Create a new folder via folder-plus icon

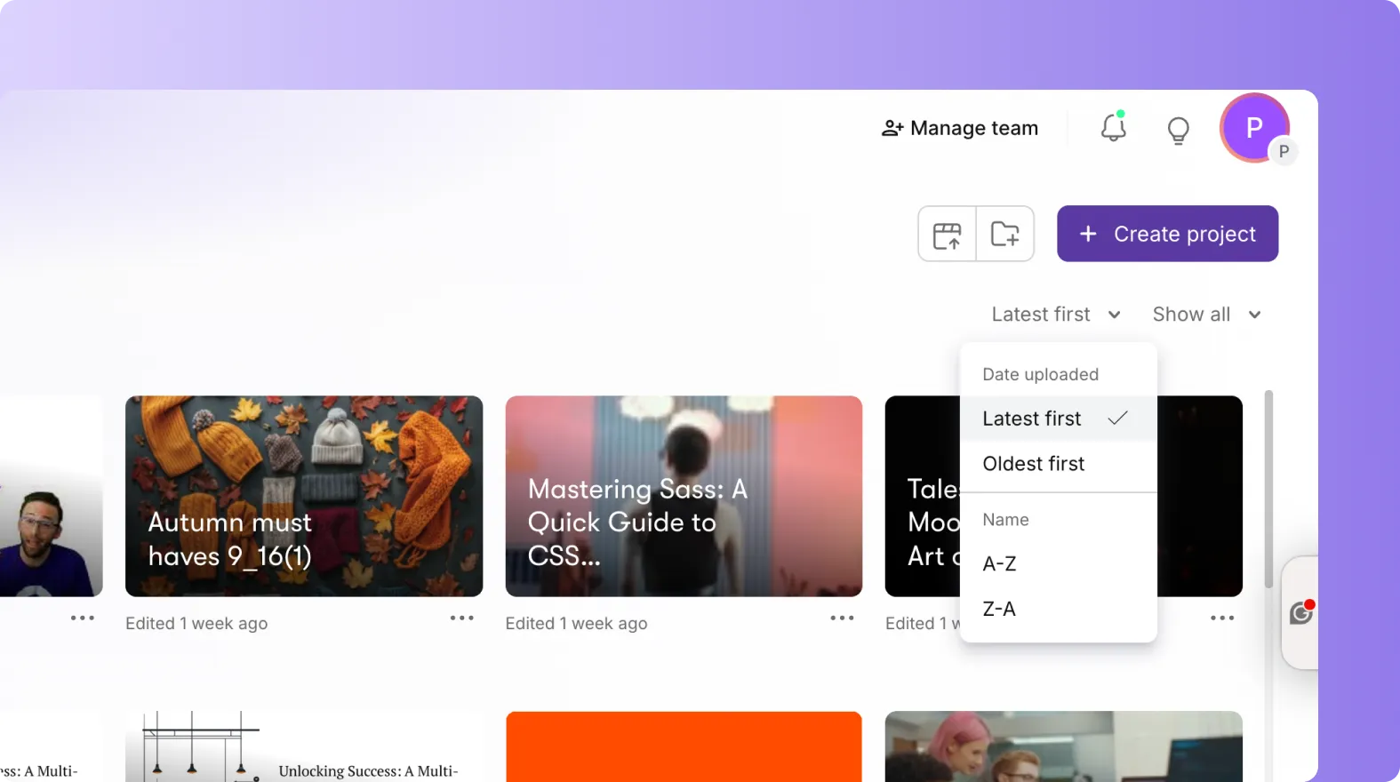[x=1004, y=235]
